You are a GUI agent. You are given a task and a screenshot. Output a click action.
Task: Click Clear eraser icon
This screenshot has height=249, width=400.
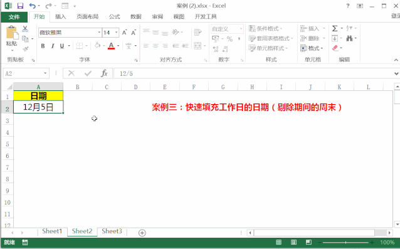tap(335, 48)
